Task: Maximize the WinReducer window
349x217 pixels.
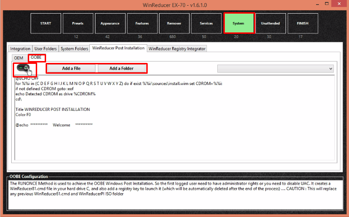Action: [x=327, y=4]
